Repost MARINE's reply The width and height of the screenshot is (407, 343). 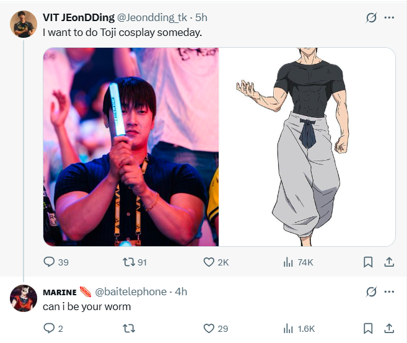click(x=129, y=329)
